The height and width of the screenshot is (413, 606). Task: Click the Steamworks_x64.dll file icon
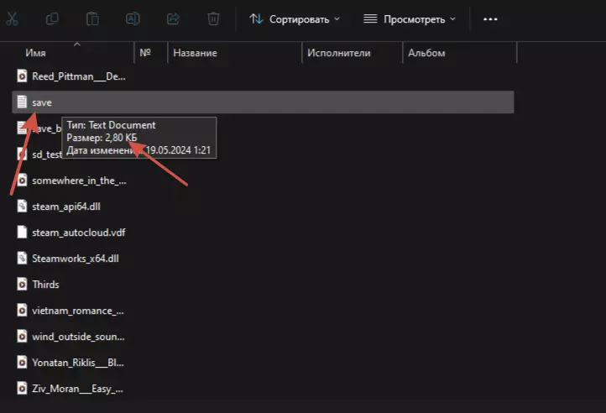pos(22,258)
